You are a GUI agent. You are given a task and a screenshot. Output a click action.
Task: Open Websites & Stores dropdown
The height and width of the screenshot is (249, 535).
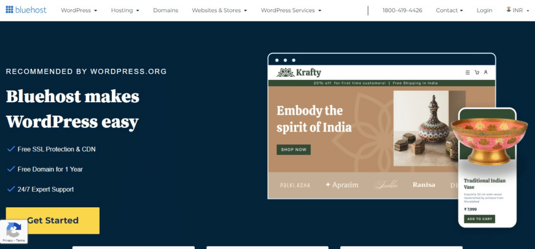(219, 10)
